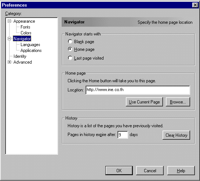Select the Blank page radio button

70,41
